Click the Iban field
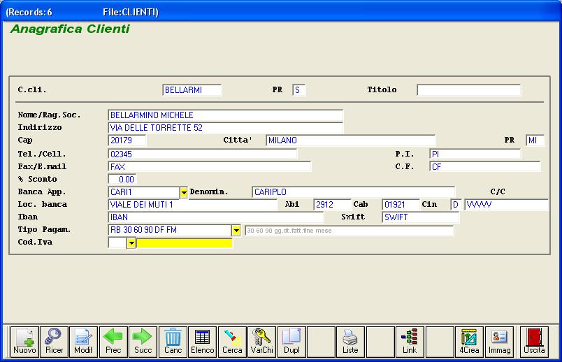The height and width of the screenshot is (362, 562). [215, 217]
